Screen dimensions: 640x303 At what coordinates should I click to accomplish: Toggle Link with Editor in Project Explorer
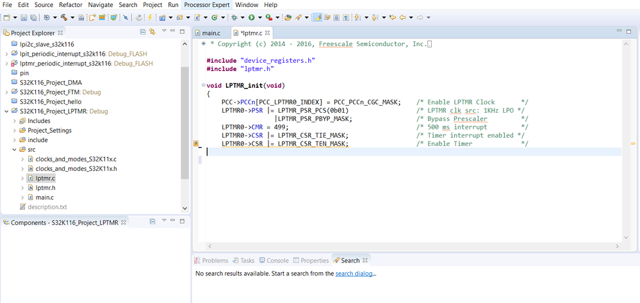point(152,32)
